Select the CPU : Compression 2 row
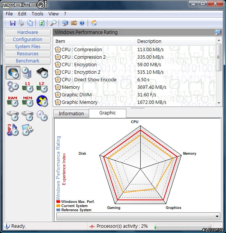The height and width of the screenshot is (233, 226). coord(134,57)
